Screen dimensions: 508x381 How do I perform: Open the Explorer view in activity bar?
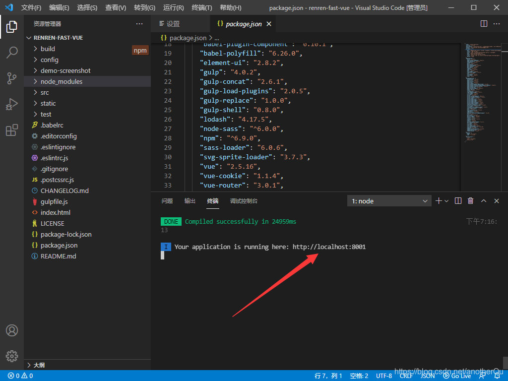coord(12,27)
